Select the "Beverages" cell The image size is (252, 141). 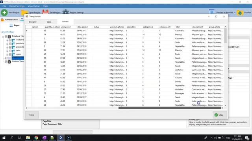pyautogui.click(x=180, y=93)
